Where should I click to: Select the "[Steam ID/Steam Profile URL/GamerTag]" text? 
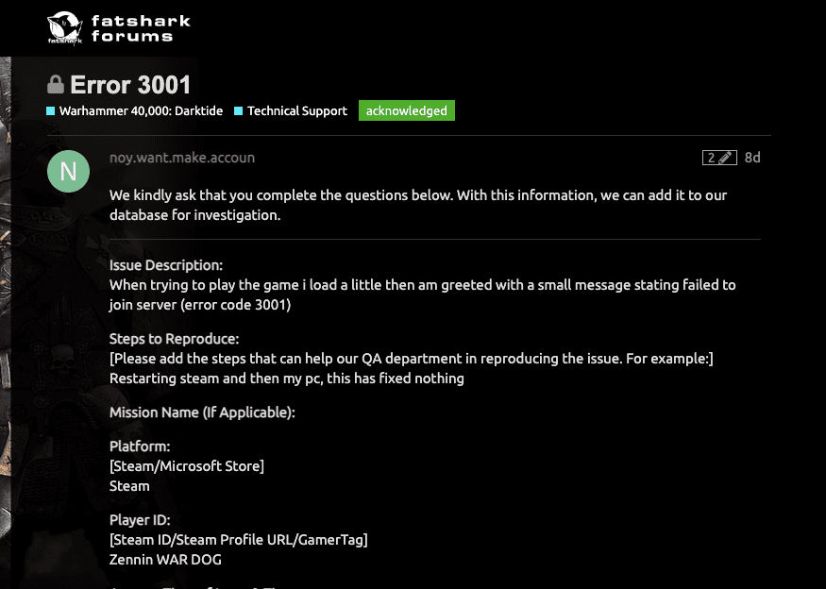point(239,540)
